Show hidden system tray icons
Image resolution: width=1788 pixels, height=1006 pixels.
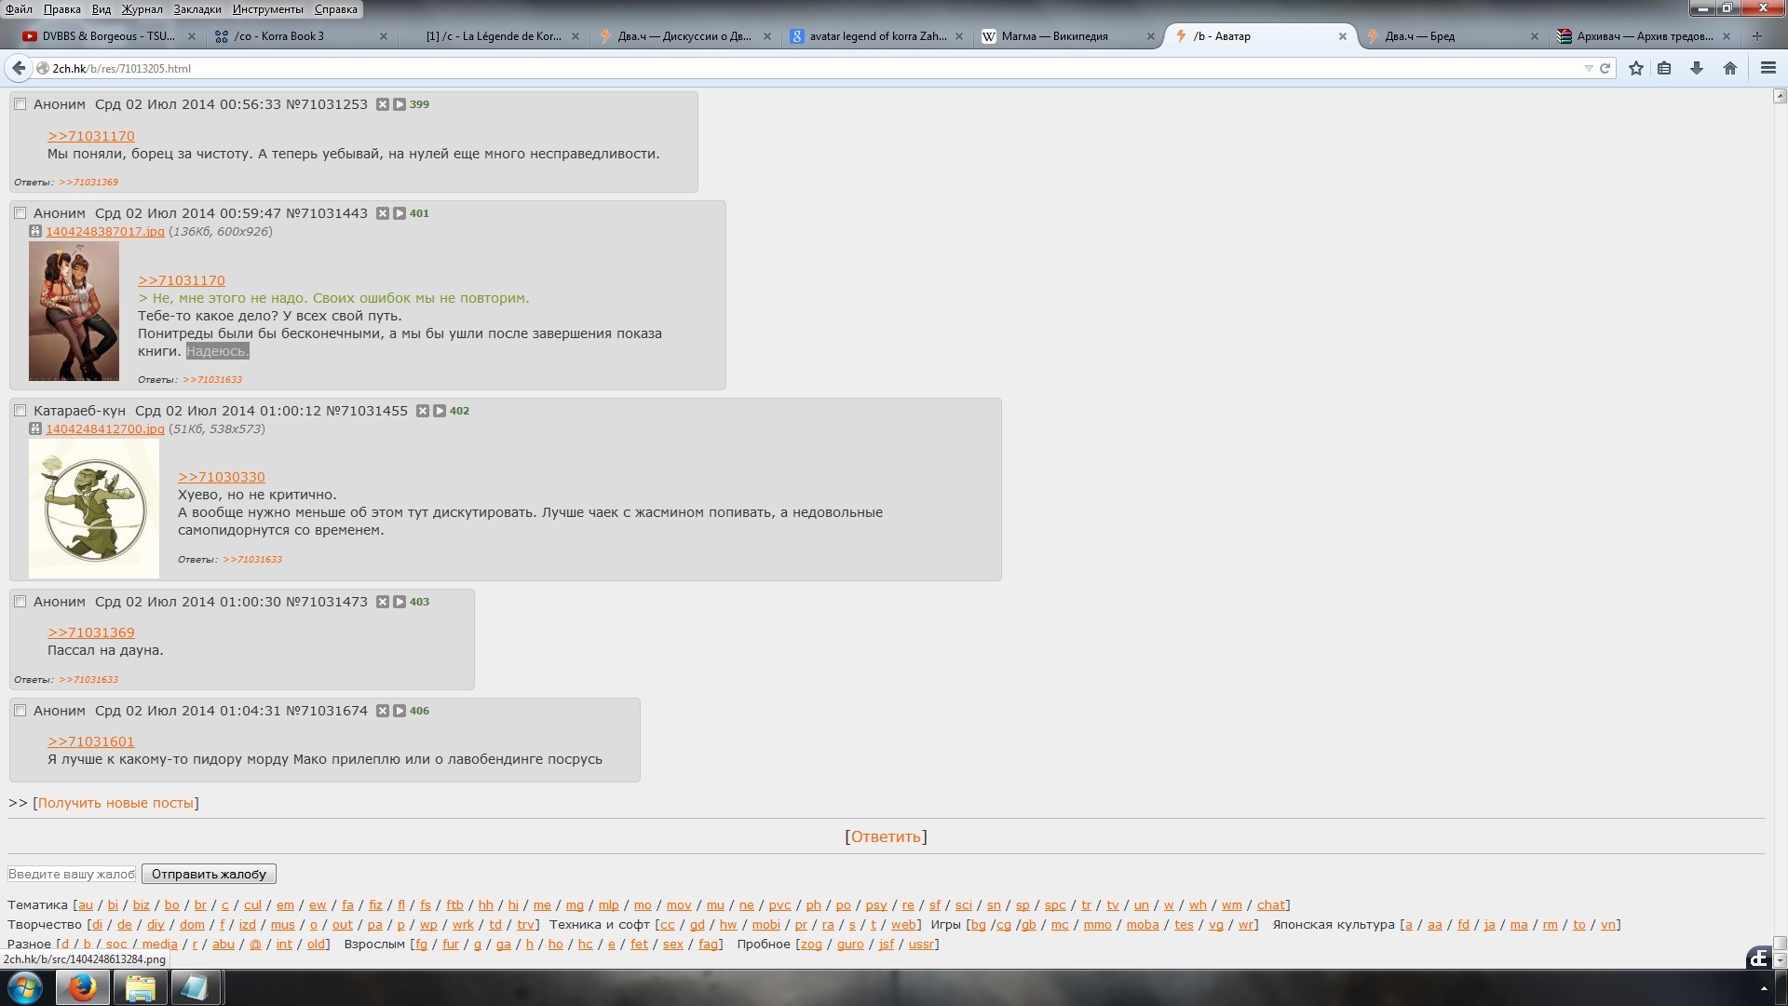[x=1764, y=988]
